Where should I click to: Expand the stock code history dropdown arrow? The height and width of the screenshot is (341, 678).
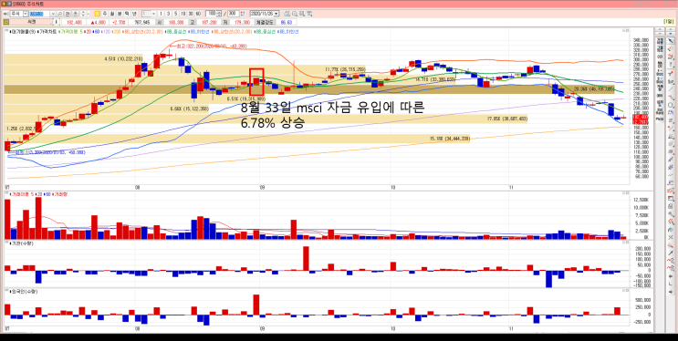(x=53, y=14)
